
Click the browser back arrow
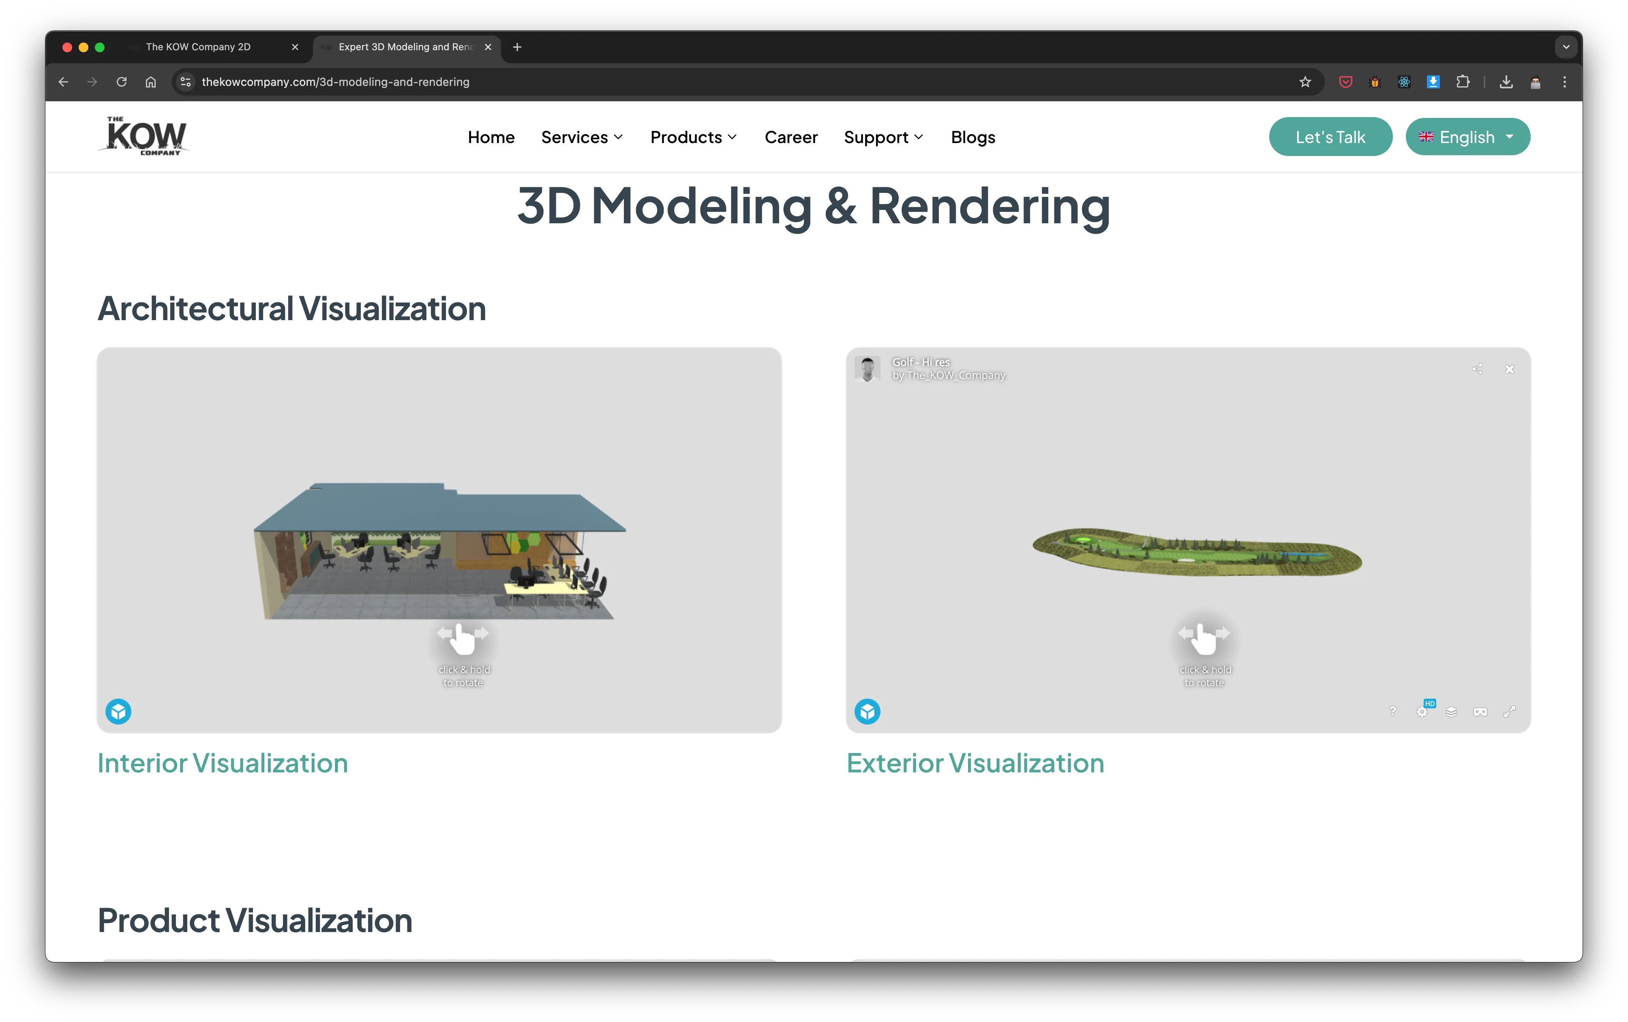pos(64,82)
